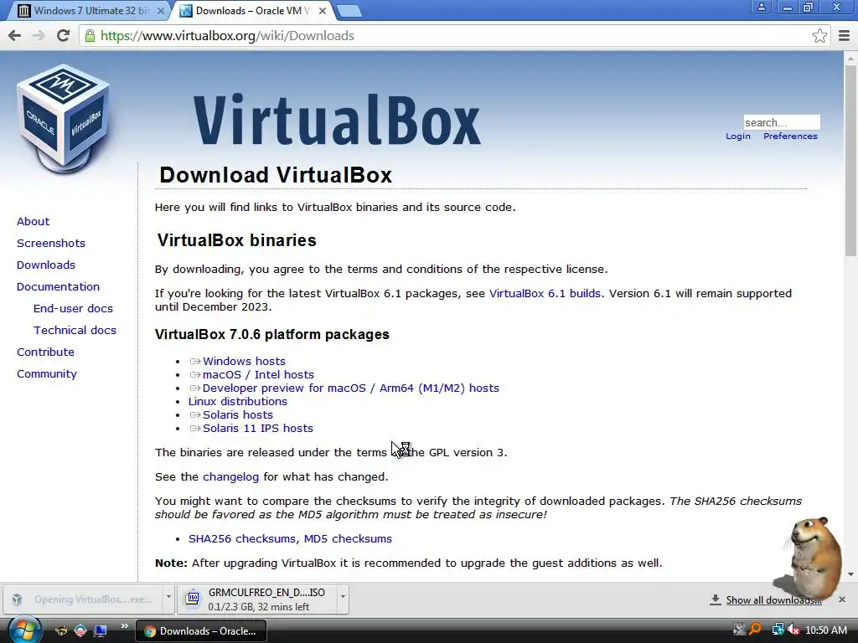858x643 pixels.
Task: Close the Windows 7 Ultimate tab
Action: (x=160, y=11)
